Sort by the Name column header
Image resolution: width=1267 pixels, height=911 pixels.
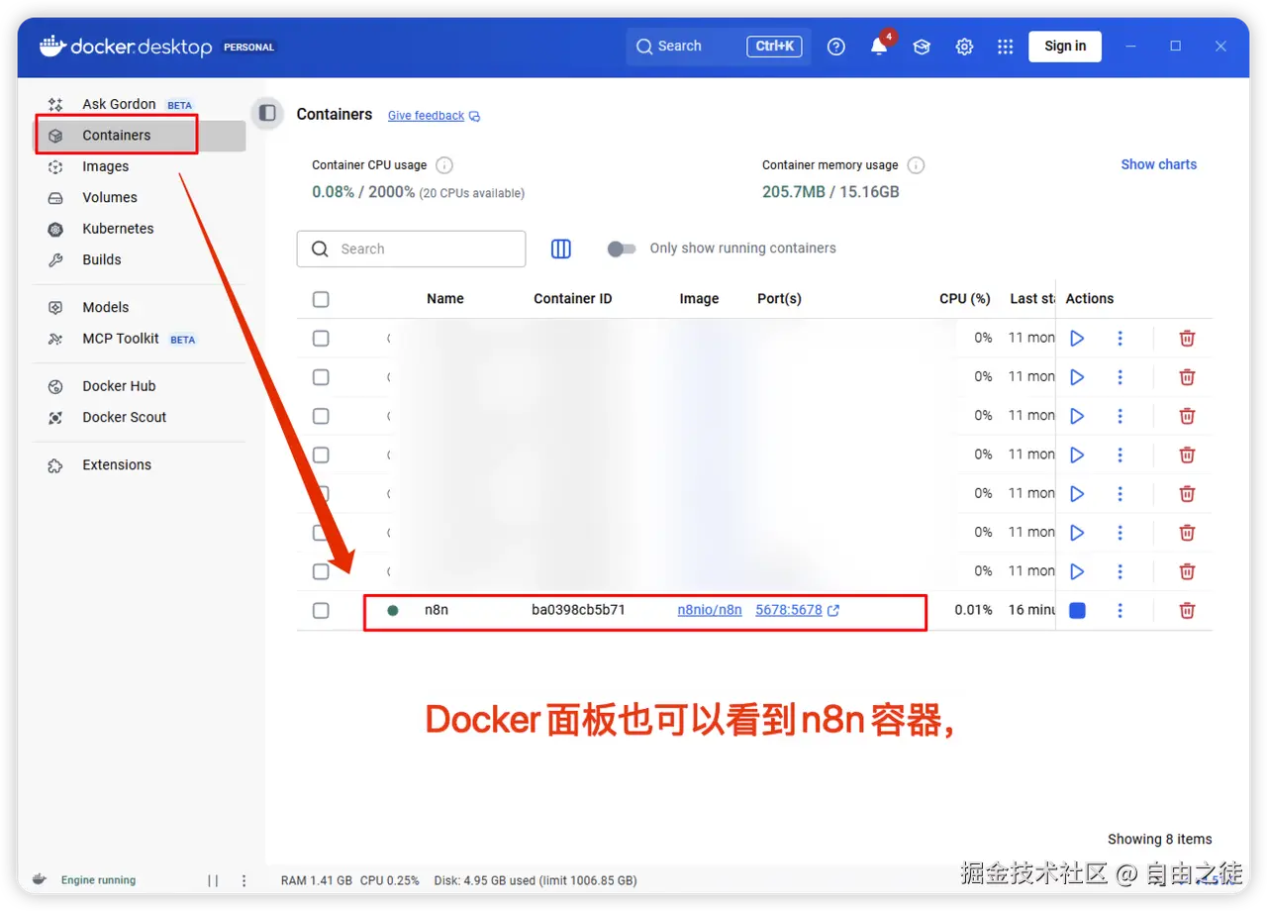(x=445, y=298)
